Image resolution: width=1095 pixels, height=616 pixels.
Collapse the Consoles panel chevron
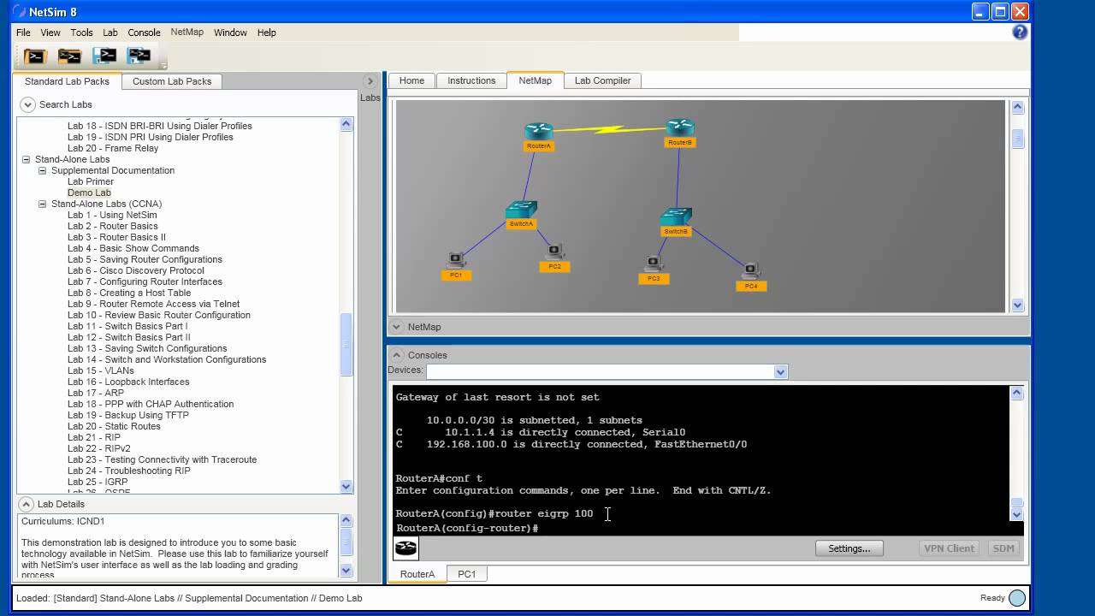click(x=396, y=355)
